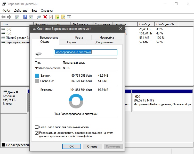Switch to the Настройка tab
Viewport: 194px width, 154px height.
point(107,38)
